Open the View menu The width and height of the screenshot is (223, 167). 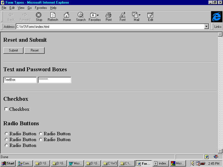(x=21, y=8)
